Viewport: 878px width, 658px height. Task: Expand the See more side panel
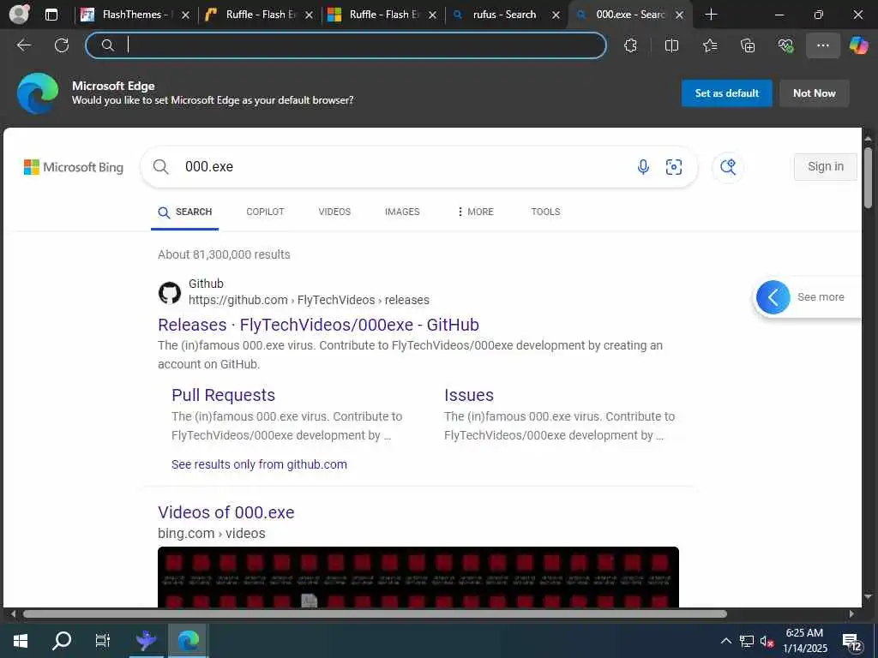806,297
